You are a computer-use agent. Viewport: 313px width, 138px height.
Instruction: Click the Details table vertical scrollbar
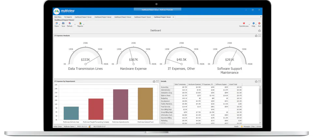(260, 105)
